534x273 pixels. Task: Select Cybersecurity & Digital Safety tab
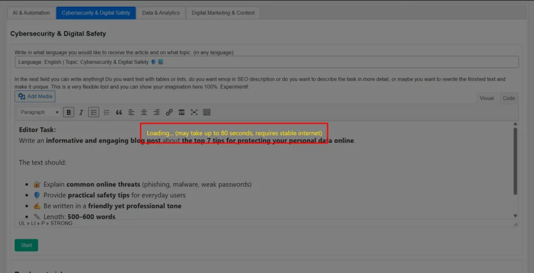pyautogui.click(x=96, y=13)
